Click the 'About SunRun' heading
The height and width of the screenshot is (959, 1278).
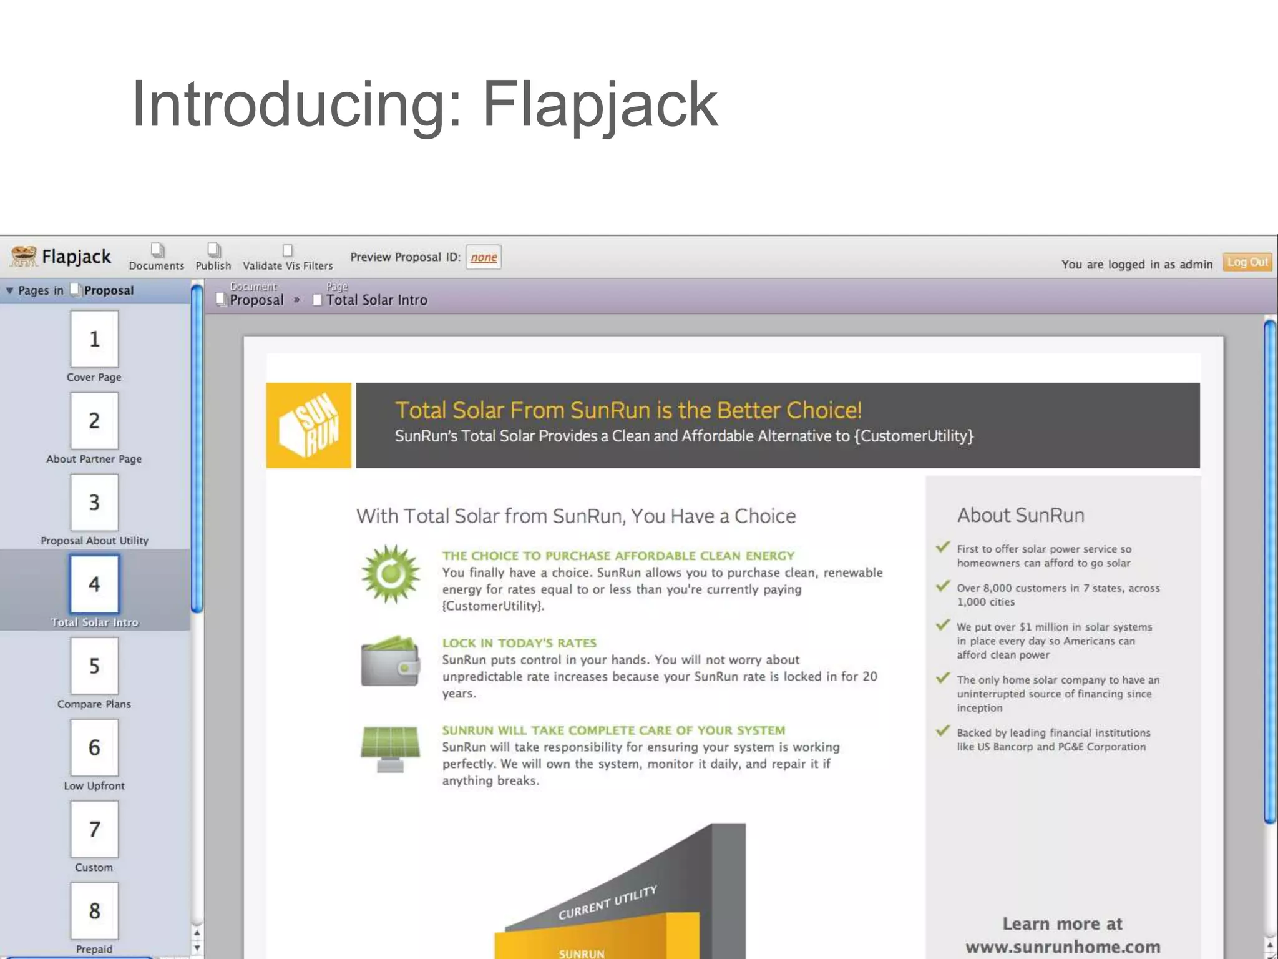click(1021, 515)
